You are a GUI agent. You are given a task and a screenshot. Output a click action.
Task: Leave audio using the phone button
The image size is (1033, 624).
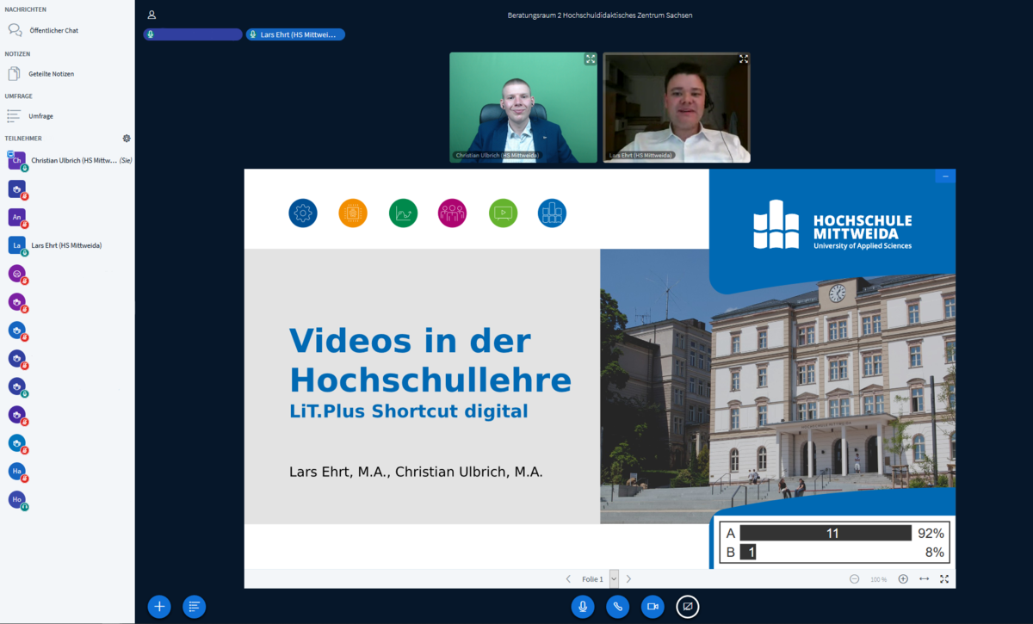(617, 607)
